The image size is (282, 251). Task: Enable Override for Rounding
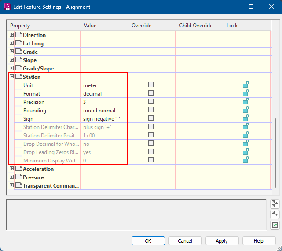tap(151, 110)
